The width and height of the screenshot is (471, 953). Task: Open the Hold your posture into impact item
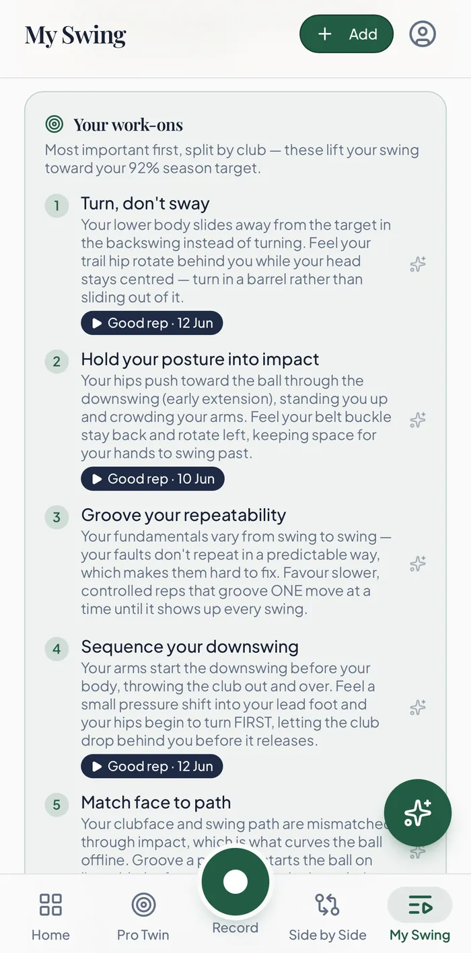pyautogui.click(x=201, y=359)
